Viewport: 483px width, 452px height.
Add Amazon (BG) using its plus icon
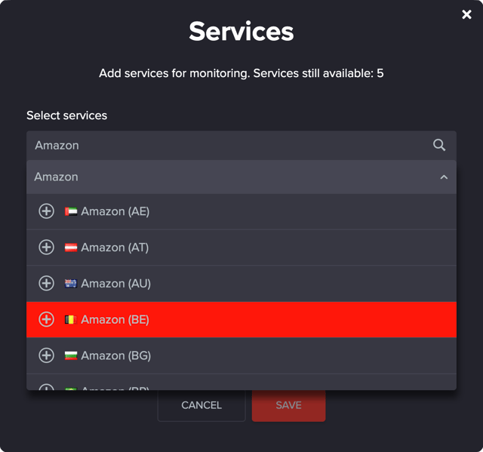(x=46, y=355)
